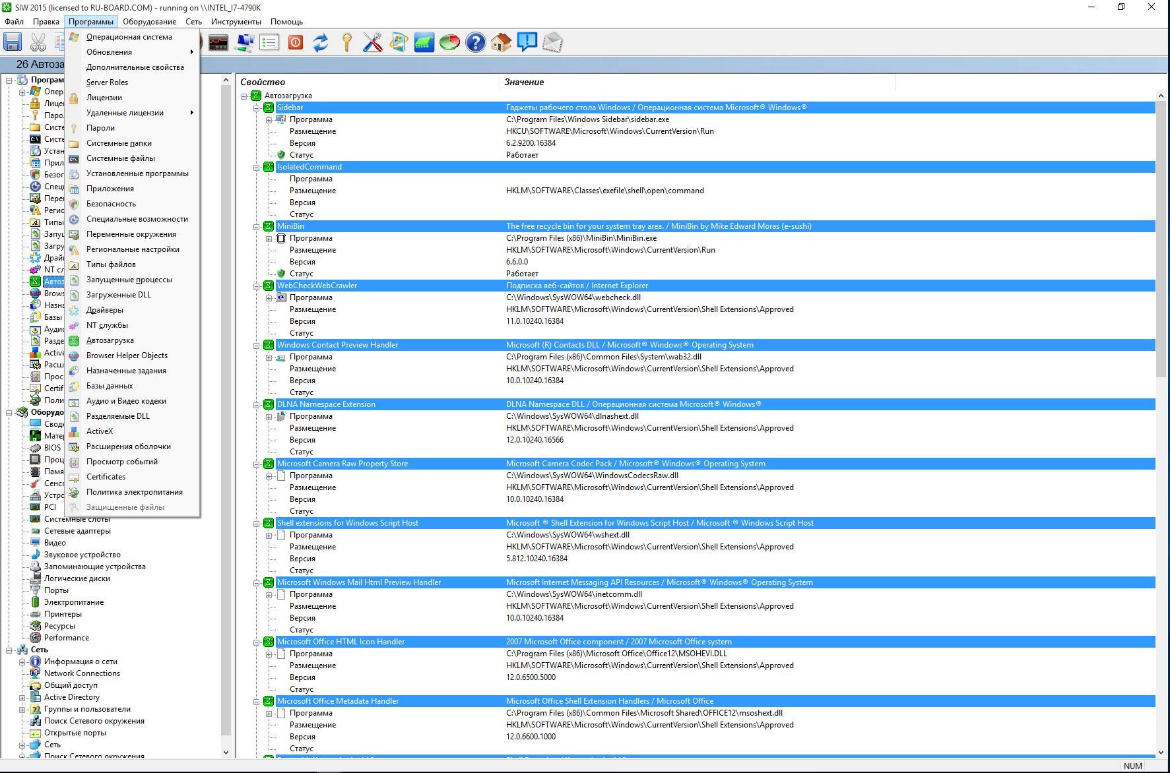
Task: Open the performance graph monitor toolbar icon
Action: (218, 43)
